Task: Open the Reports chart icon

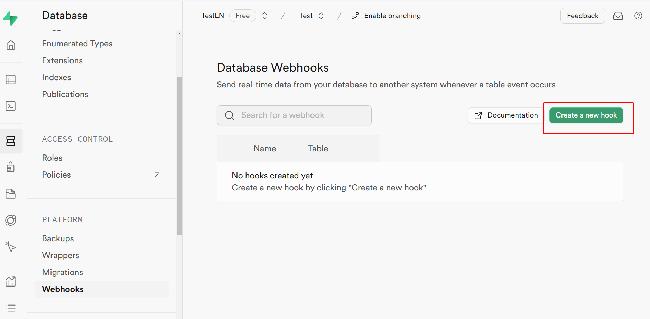Action: (x=11, y=281)
